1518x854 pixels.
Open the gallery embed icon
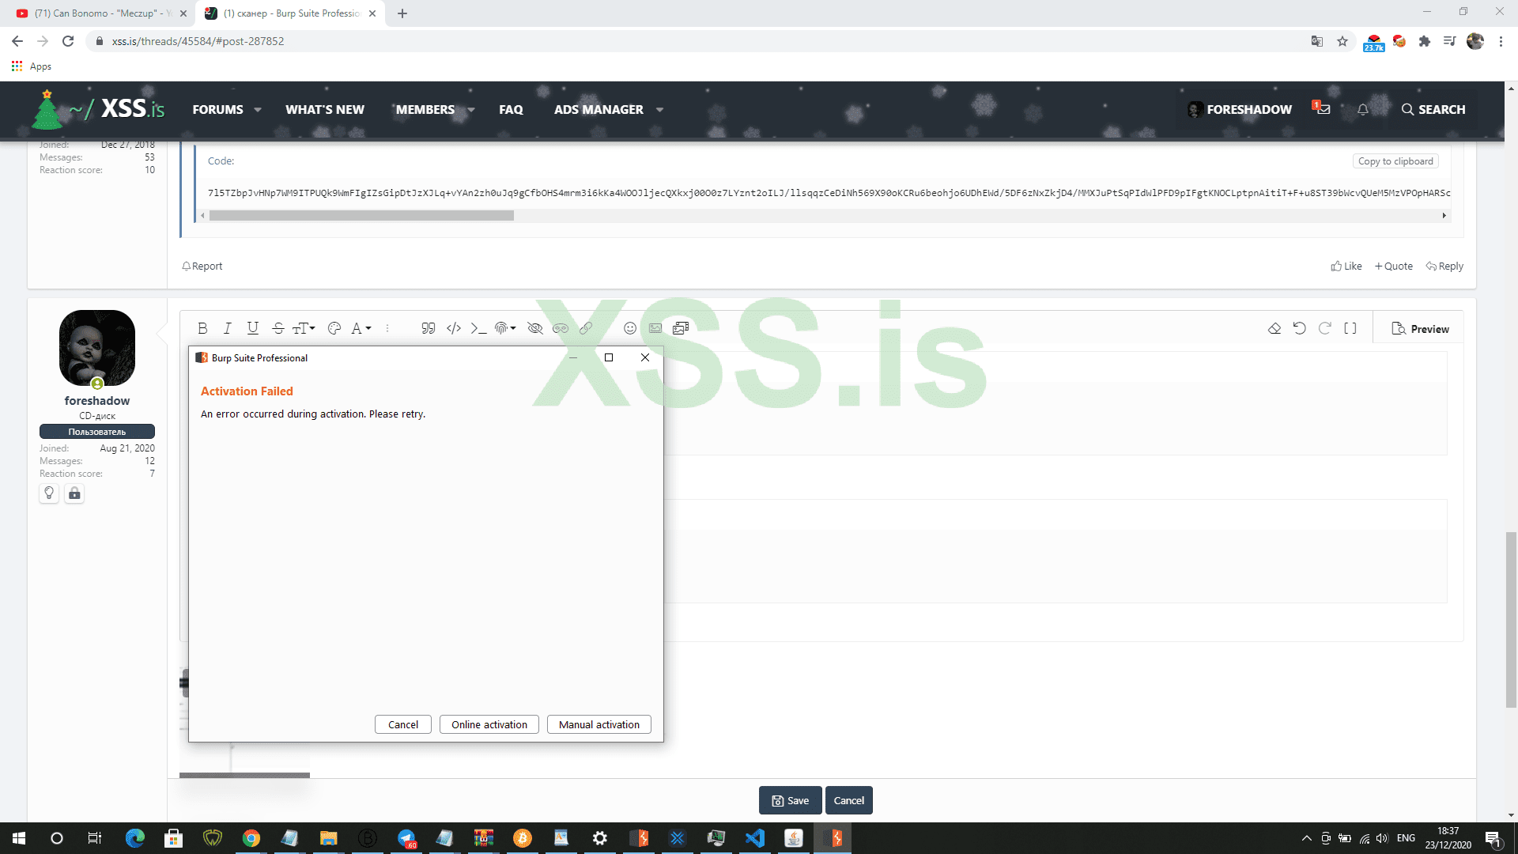682,328
